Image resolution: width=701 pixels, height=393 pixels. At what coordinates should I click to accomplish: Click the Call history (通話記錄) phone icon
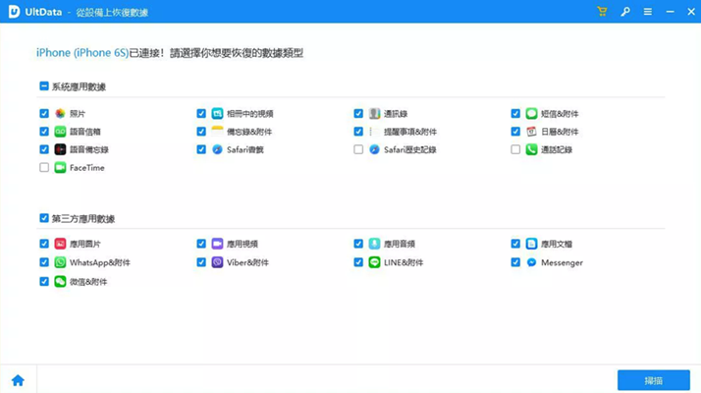click(531, 149)
